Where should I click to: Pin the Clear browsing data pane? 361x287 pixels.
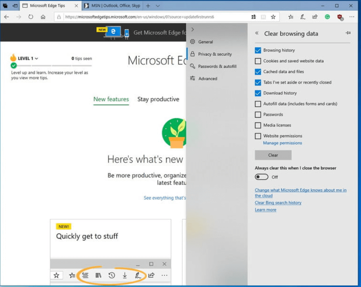point(348,33)
